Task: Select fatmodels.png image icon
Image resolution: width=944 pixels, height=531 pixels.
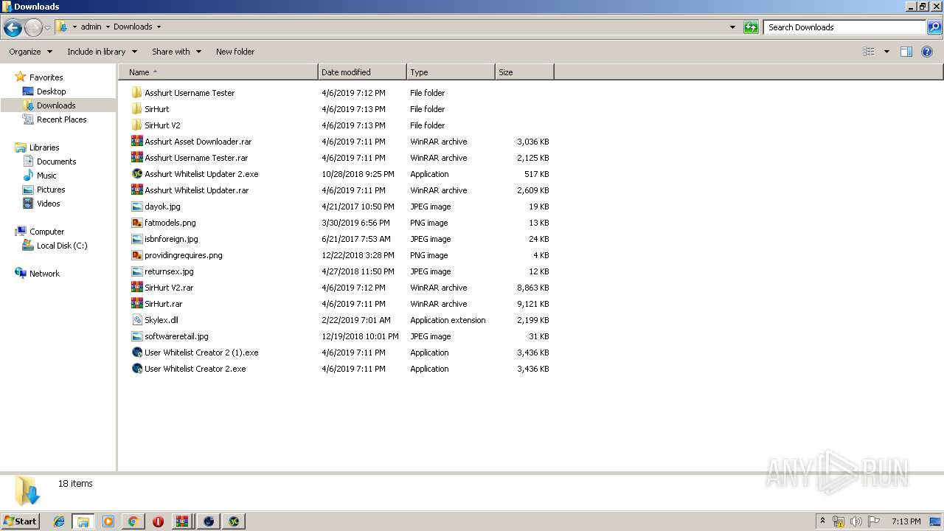Action: tap(136, 223)
